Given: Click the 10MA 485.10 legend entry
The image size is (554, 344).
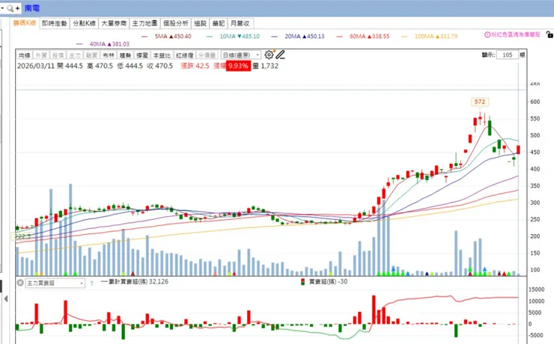Looking at the screenshot, I should pos(233,36).
